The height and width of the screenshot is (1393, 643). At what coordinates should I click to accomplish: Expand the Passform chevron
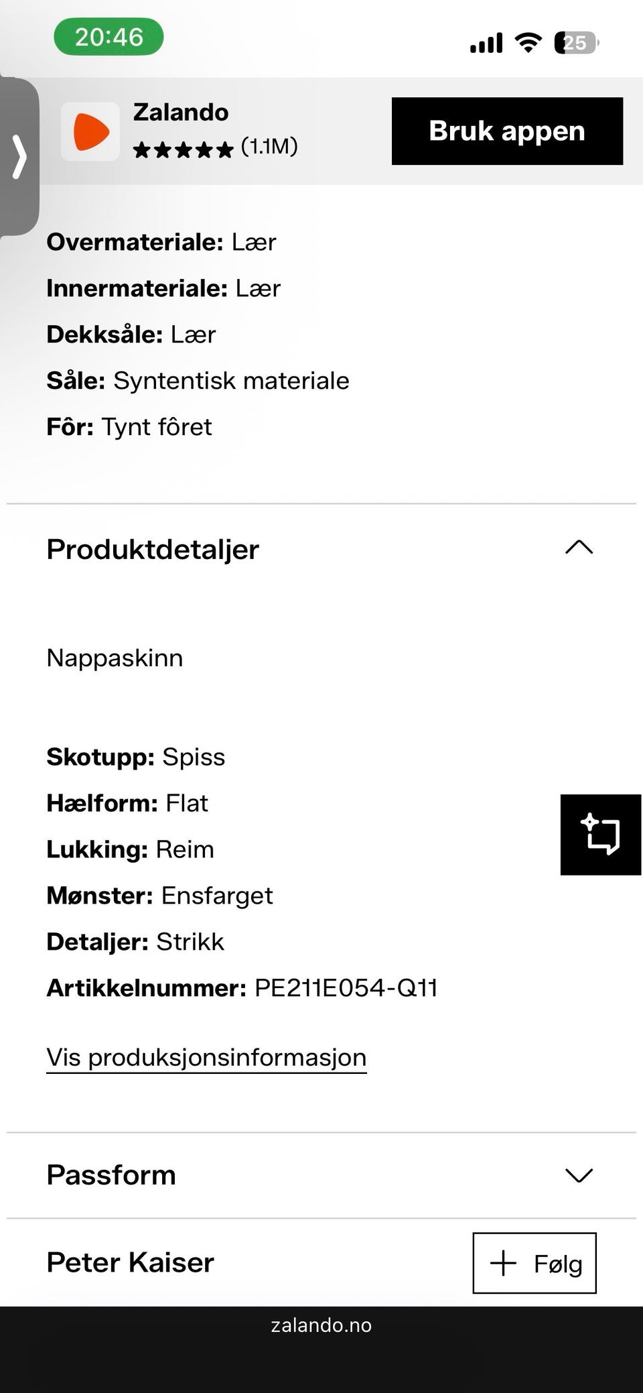point(579,1175)
